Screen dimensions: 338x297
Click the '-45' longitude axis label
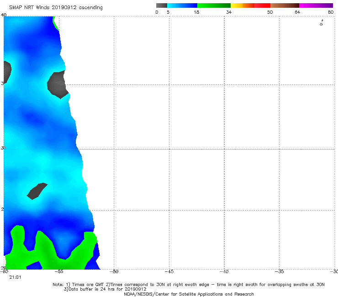coord(169,271)
